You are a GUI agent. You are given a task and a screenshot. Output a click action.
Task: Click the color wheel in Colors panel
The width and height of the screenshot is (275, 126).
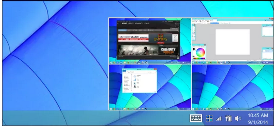coord(200,52)
